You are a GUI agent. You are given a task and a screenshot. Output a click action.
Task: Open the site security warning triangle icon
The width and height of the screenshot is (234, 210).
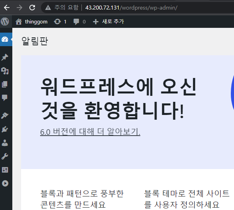[48, 8]
